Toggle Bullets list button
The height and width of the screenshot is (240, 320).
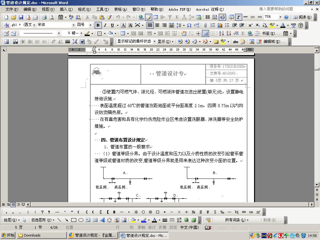[x=227, y=25]
